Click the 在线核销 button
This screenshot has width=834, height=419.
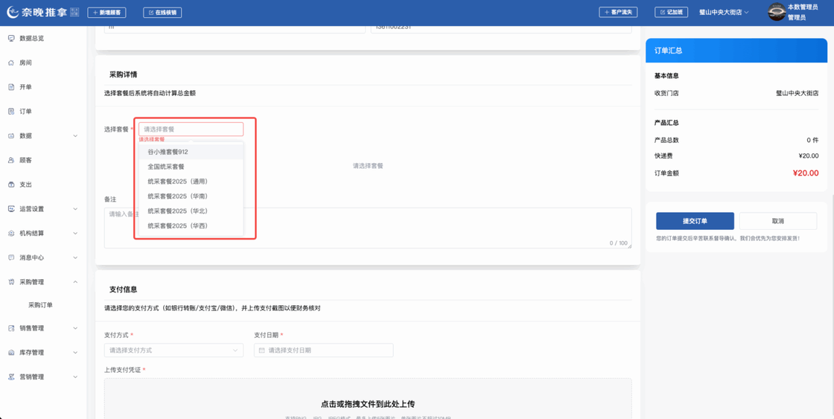click(162, 12)
